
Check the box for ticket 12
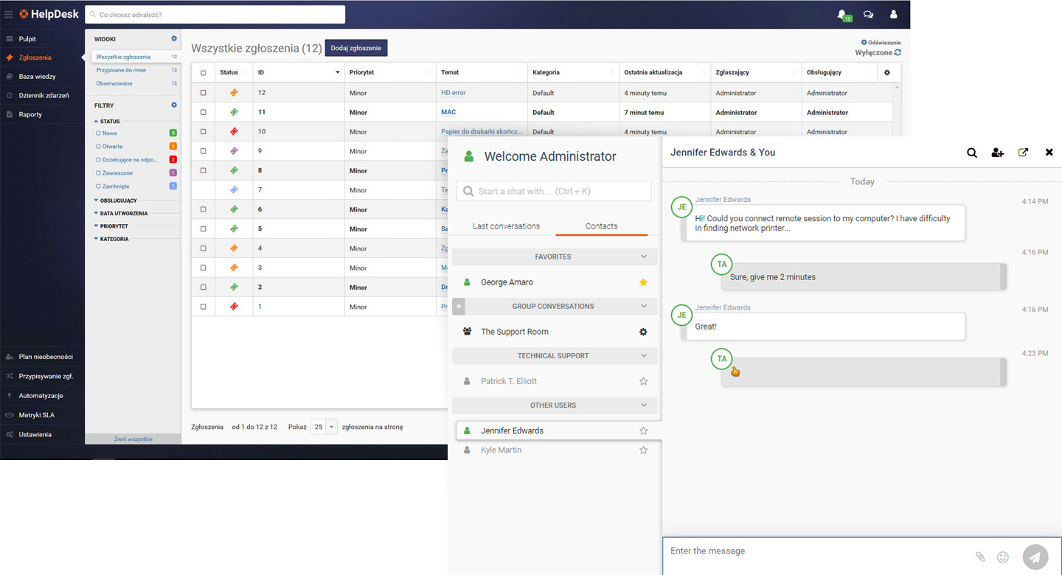click(x=204, y=93)
